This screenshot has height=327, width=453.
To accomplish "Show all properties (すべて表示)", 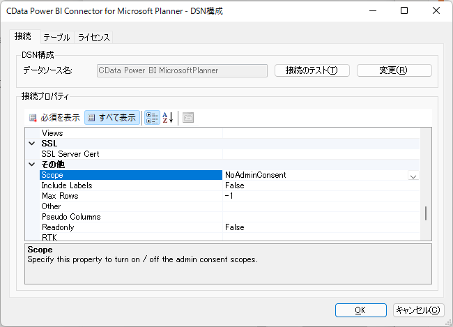I will pyautogui.click(x=112, y=118).
